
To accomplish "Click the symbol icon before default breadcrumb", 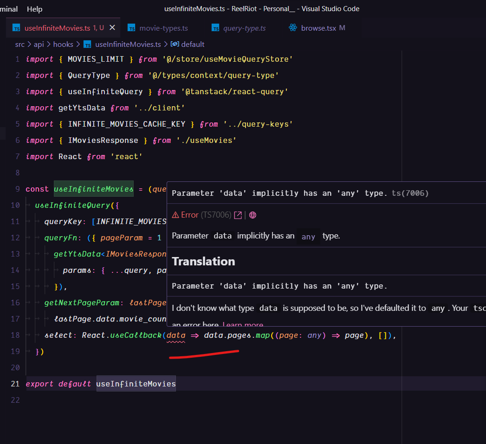I will (175, 44).
